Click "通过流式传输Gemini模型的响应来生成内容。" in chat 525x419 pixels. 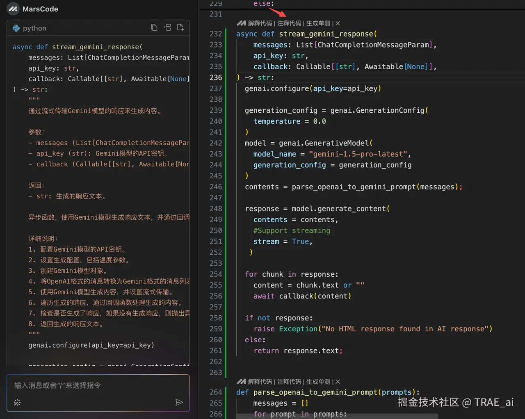(95, 111)
